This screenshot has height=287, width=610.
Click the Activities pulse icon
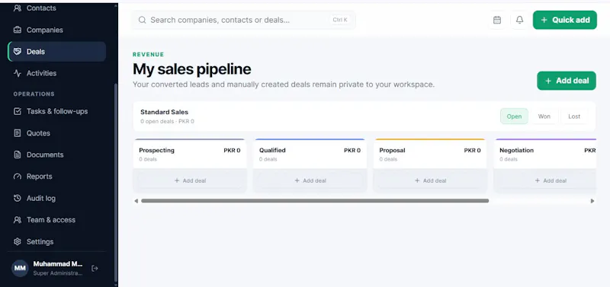(x=17, y=73)
